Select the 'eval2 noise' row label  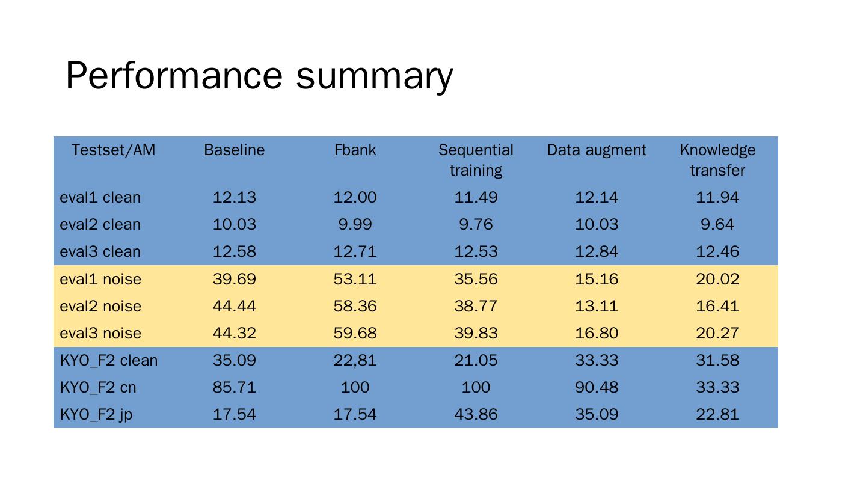(x=100, y=307)
